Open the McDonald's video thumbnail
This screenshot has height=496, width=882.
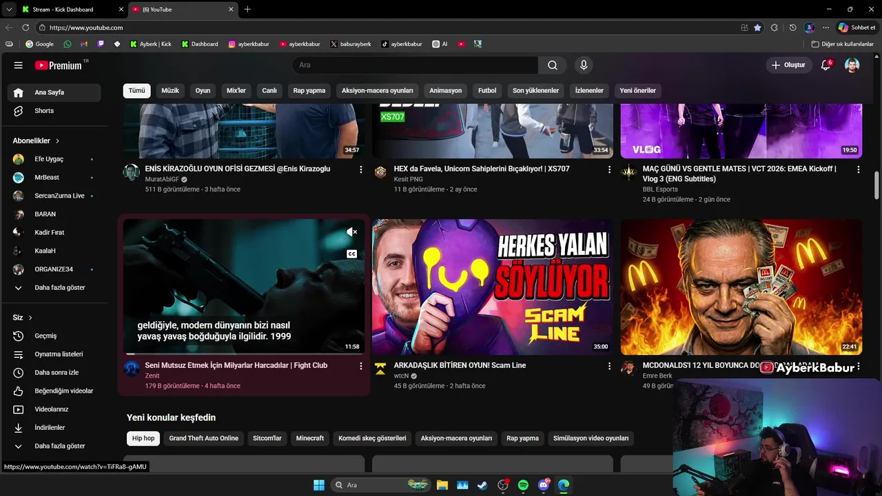click(x=741, y=287)
